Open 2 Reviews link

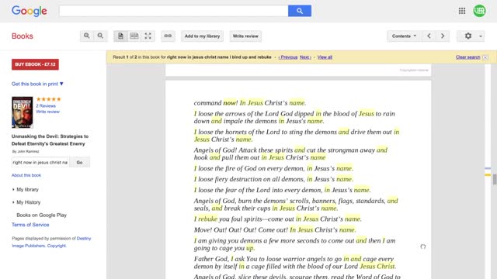pyautogui.click(x=46, y=106)
